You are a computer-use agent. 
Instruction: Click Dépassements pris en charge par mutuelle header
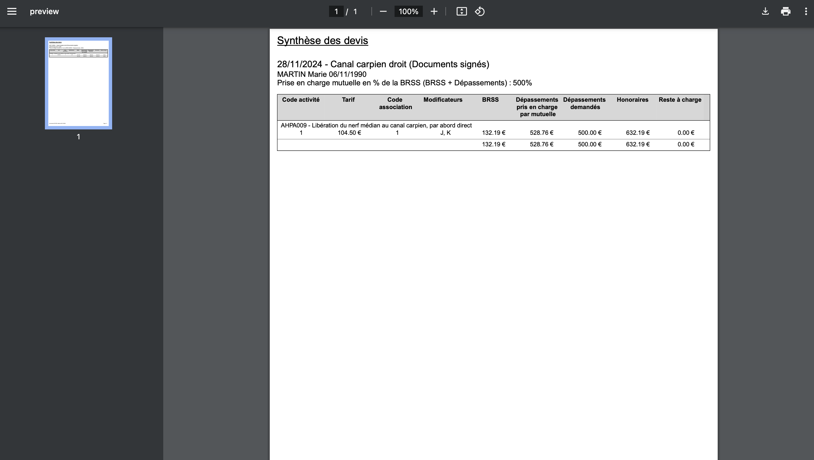pyautogui.click(x=537, y=107)
